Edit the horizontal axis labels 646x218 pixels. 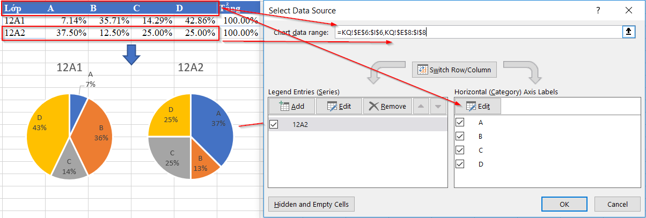coord(478,106)
